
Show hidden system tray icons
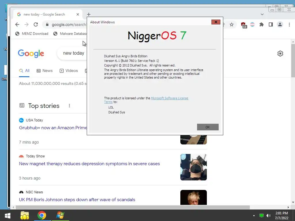pos(254,216)
